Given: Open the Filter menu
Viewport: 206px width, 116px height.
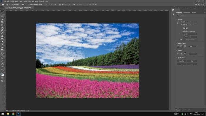Looking at the screenshot, I should coord(29,1).
